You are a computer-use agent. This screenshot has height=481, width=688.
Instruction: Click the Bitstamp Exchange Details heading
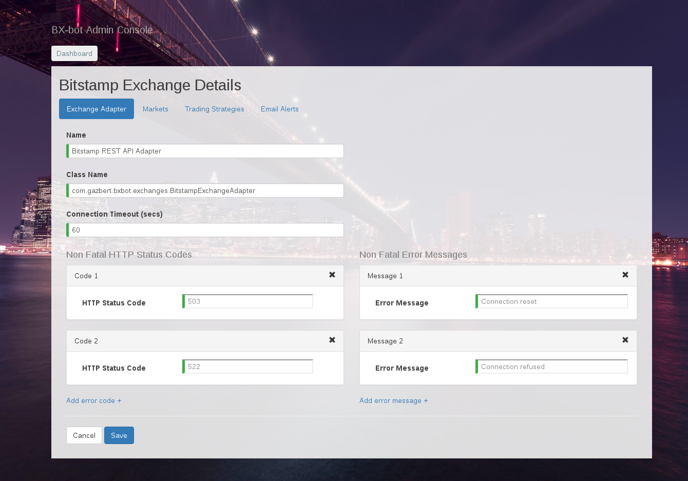click(150, 85)
